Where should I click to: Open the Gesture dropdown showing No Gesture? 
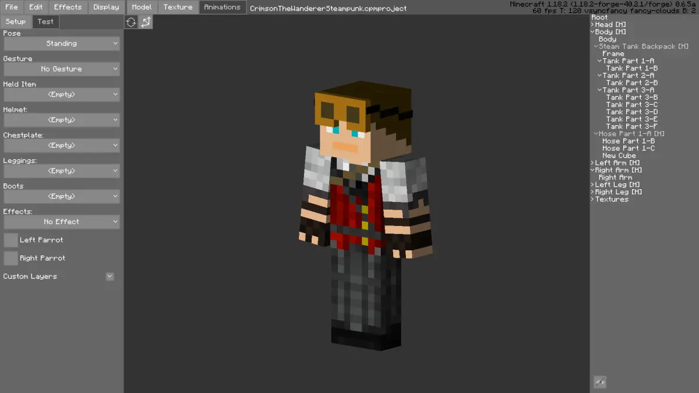pyautogui.click(x=62, y=69)
